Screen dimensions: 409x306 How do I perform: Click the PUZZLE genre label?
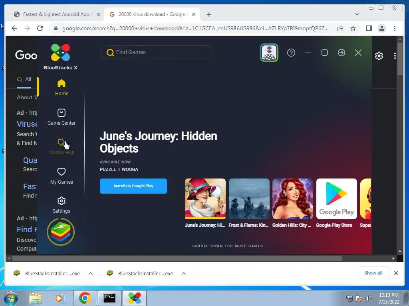click(108, 169)
